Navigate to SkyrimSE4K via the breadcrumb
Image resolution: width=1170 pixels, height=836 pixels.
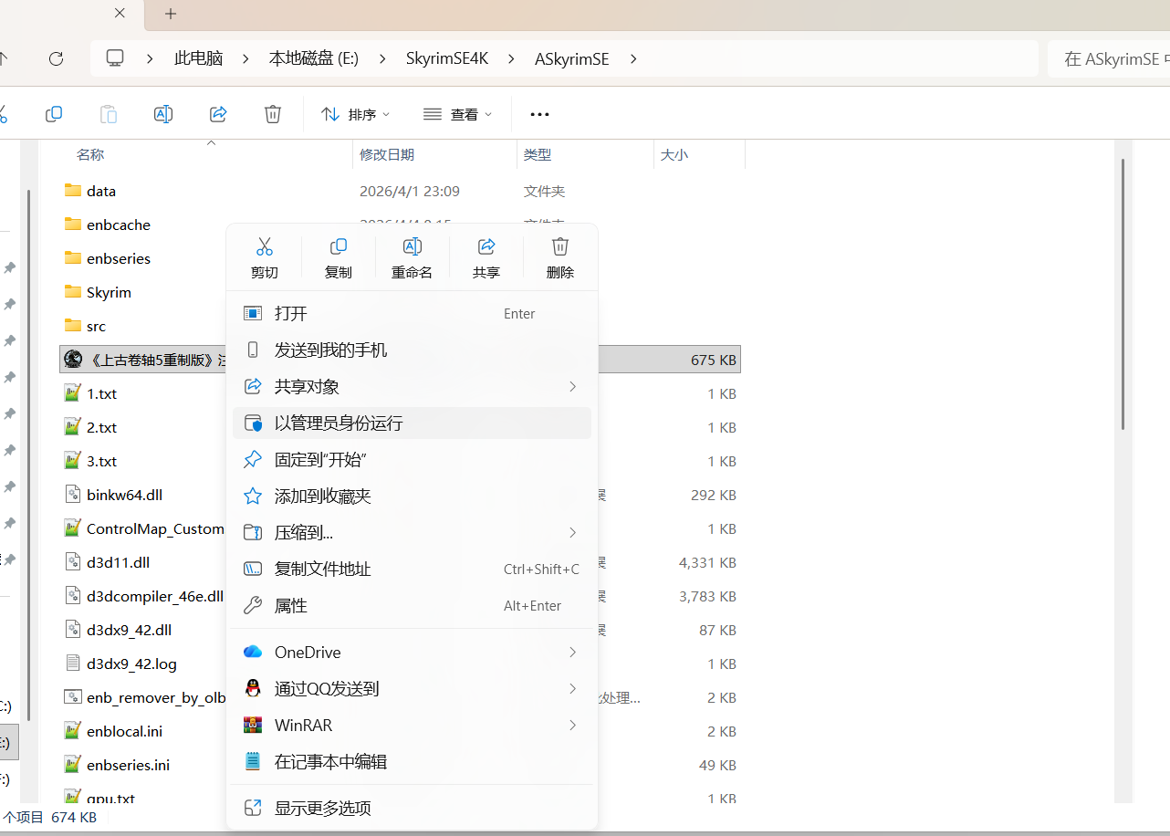tap(447, 58)
